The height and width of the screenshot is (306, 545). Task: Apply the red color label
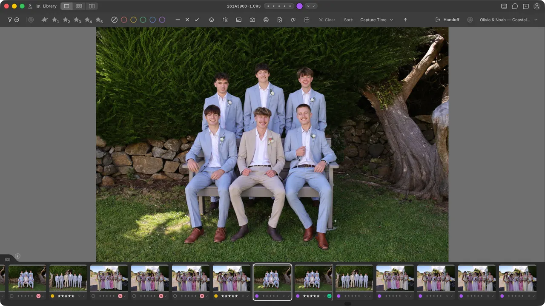point(124,20)
